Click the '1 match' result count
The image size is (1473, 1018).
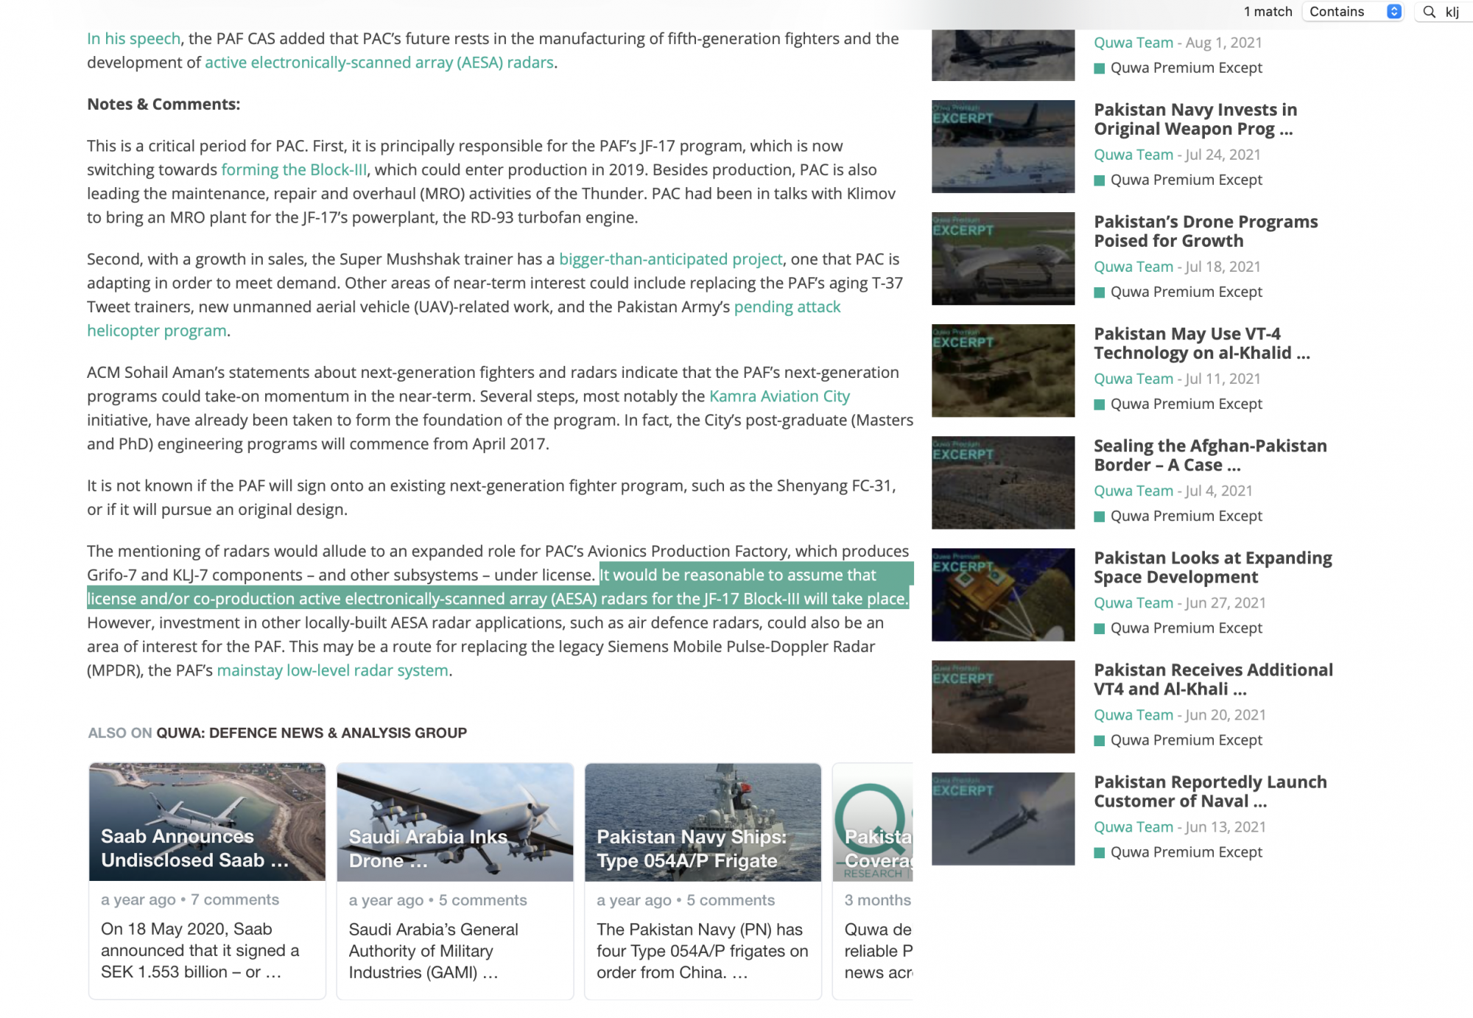coord(1268,12)
